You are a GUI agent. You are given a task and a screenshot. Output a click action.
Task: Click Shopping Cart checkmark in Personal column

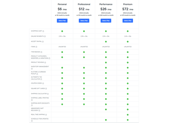click(62, 31)
